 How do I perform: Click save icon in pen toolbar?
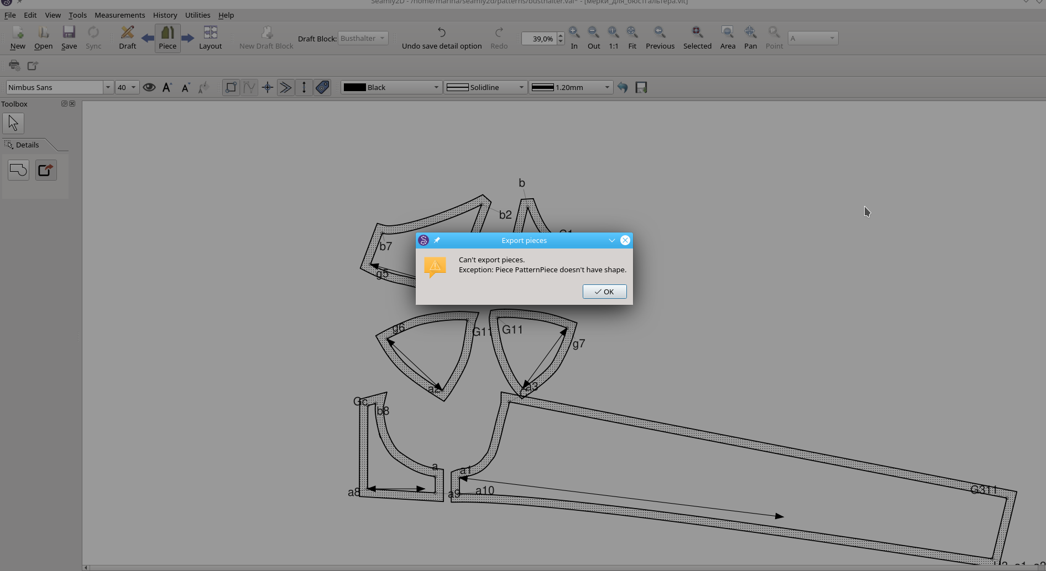641,87
